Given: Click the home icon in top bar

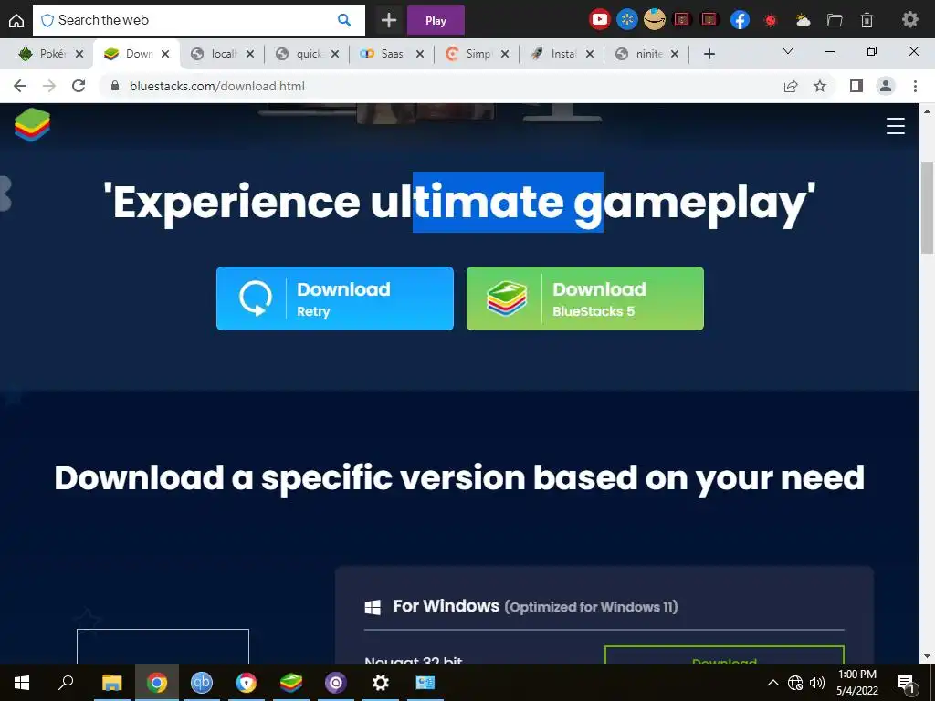Looking at the screenshot, I should [x=16, y=21].
